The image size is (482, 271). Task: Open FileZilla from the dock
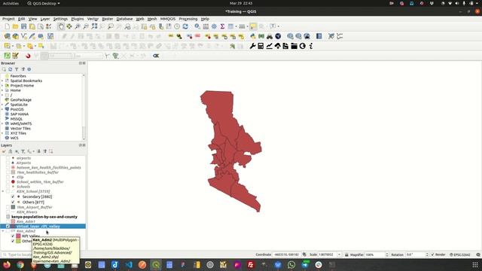251,264
